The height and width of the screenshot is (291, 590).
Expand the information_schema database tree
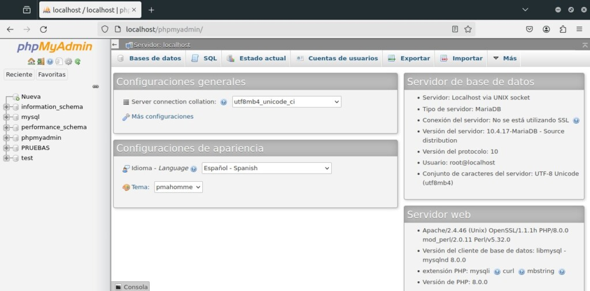6,107
